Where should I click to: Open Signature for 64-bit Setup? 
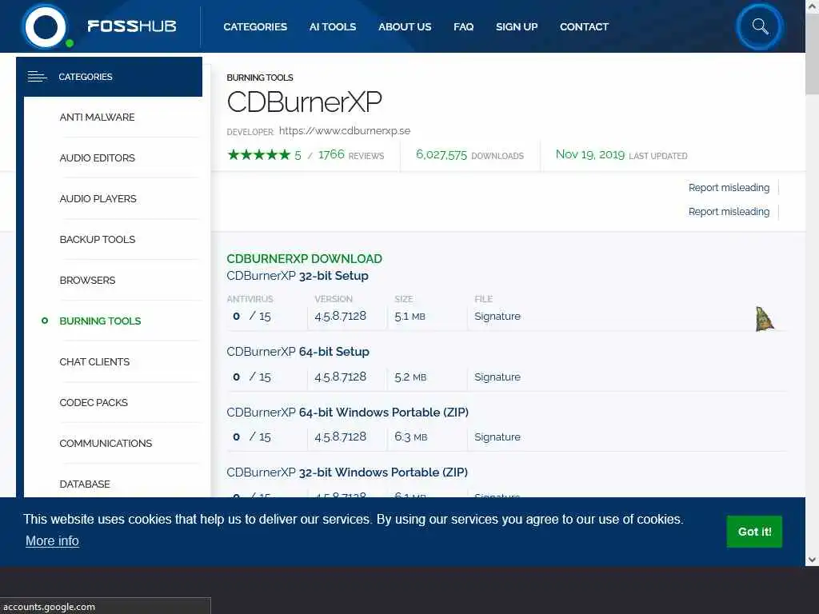tap(497, 377)
